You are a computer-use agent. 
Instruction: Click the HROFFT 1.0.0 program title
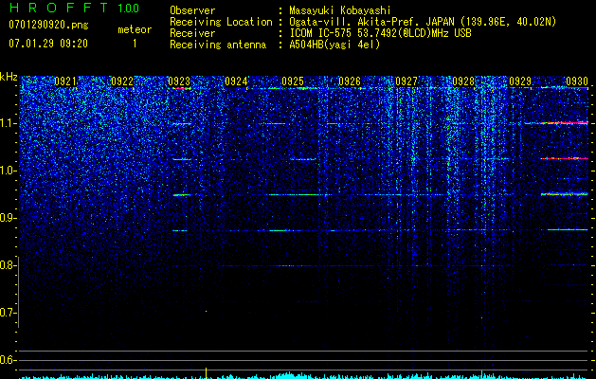(x=74, y=8)
